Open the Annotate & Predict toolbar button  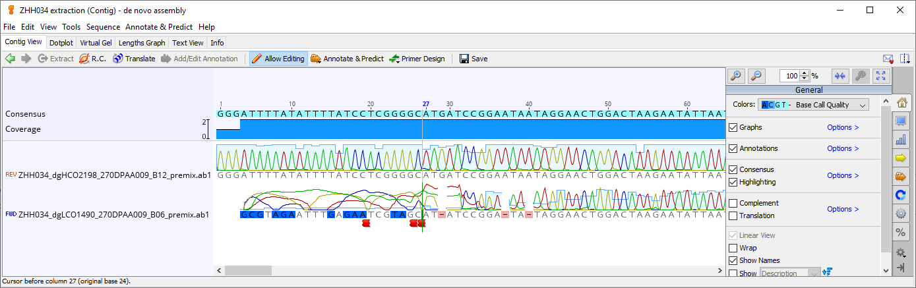tap(347, 59)
